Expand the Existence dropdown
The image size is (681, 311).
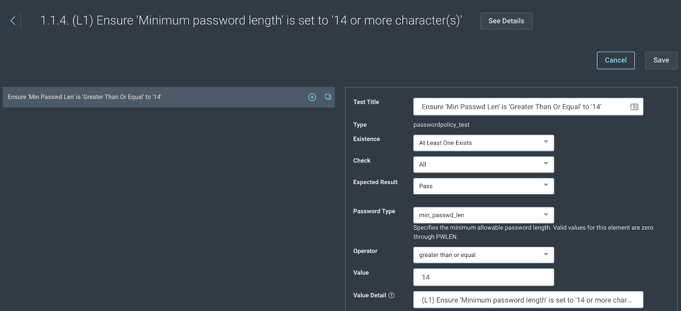tap(484, 143)
